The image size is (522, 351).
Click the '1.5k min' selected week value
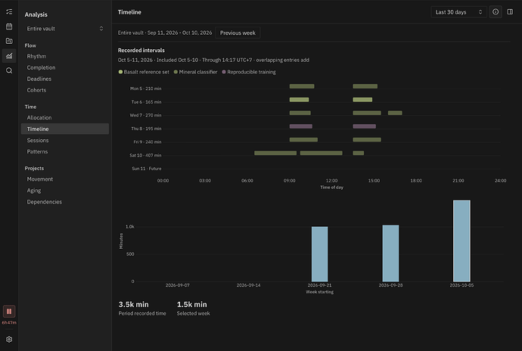[x=191, y=304]
